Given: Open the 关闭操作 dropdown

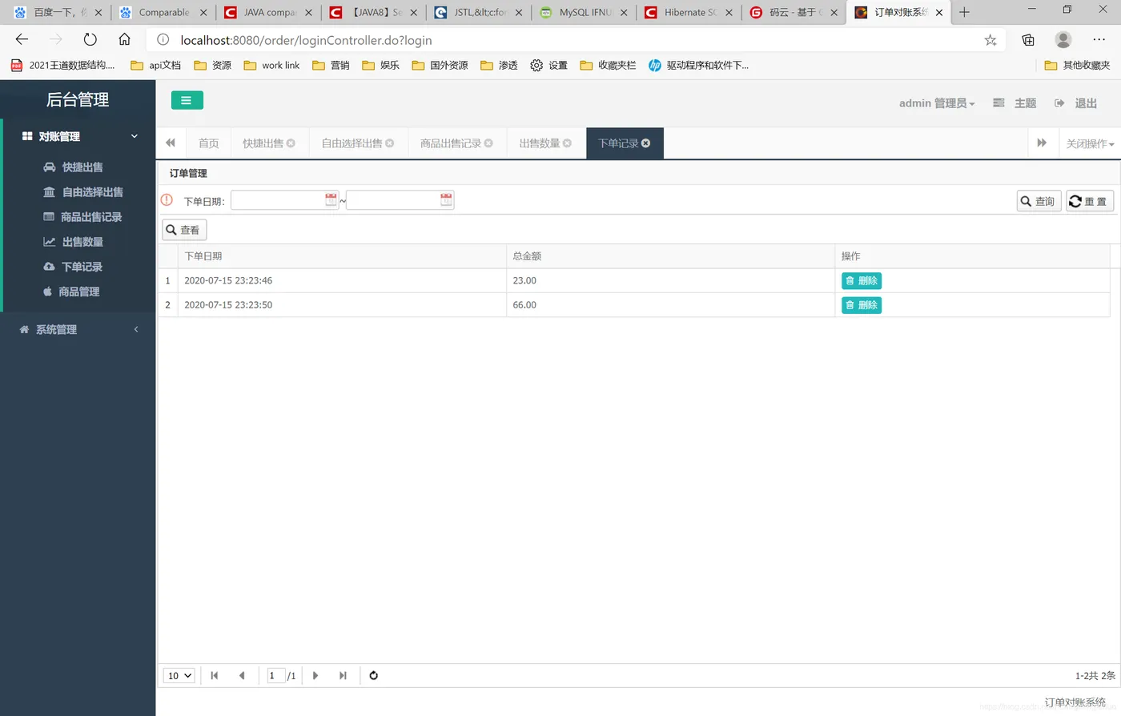Looking at the screenshot, I should [1089, 143].
